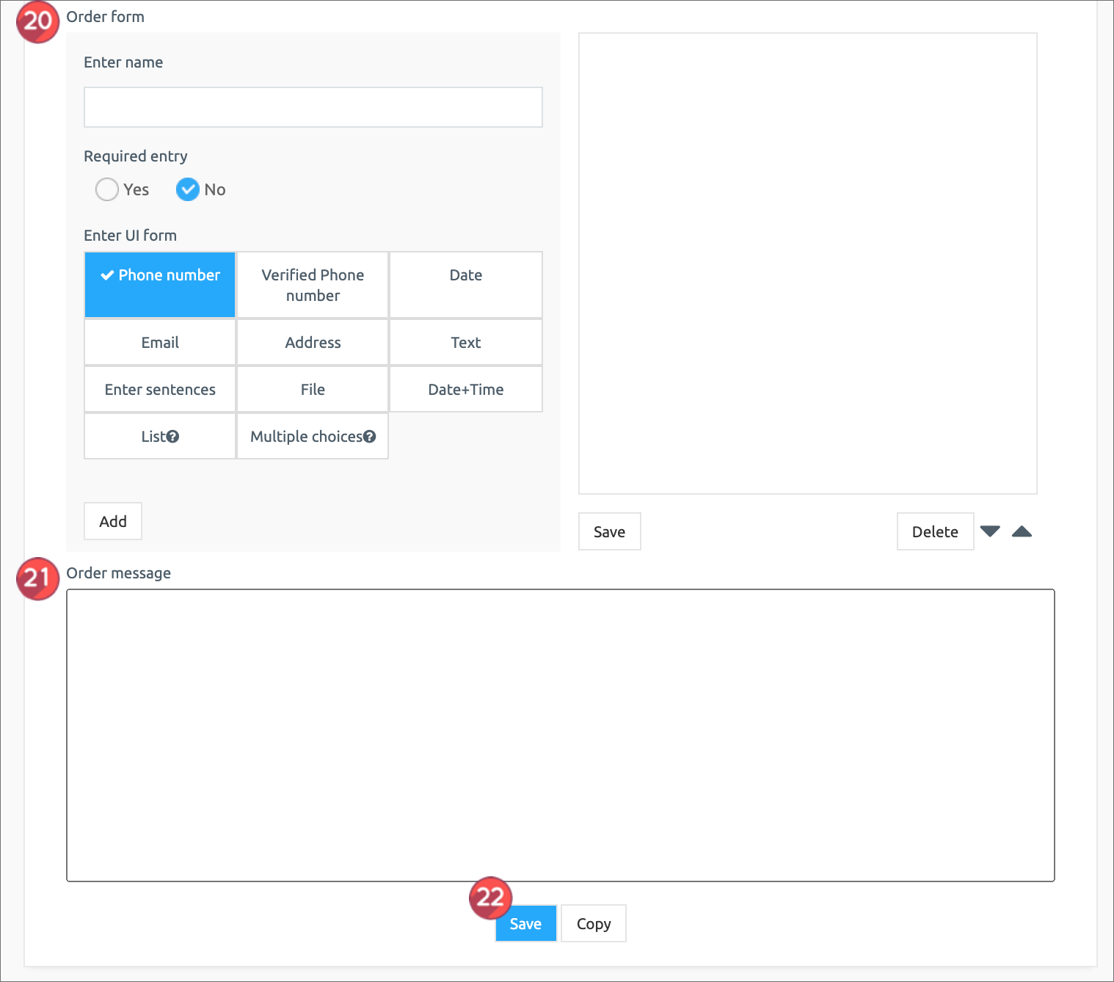Click the move down arrow icon
The height and width of the screenshot is (982, 1114).
tap(990, 531)
